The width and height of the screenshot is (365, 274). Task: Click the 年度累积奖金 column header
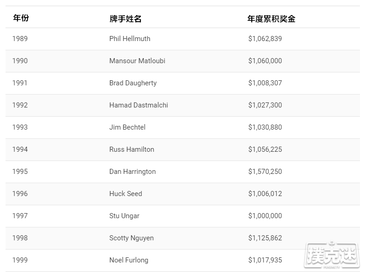tap(271, 19)
